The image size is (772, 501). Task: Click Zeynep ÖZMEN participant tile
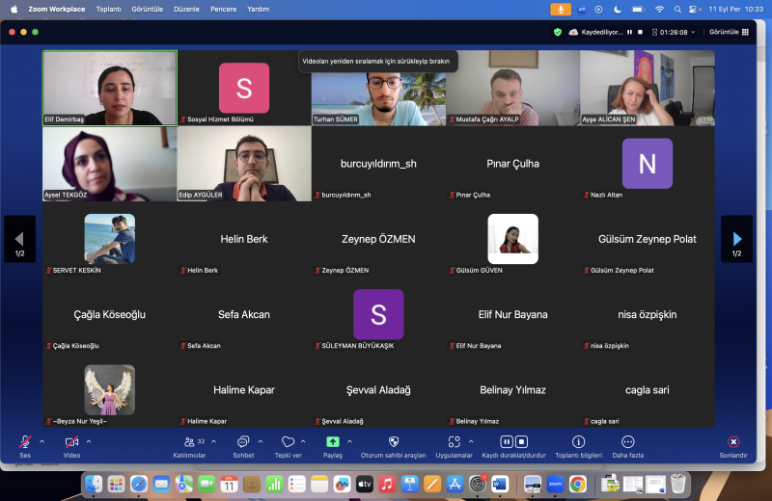coord(378,239)
